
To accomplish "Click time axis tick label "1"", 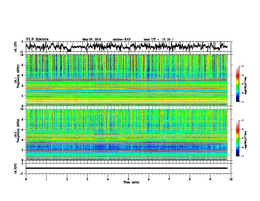I will pos(46,179).
